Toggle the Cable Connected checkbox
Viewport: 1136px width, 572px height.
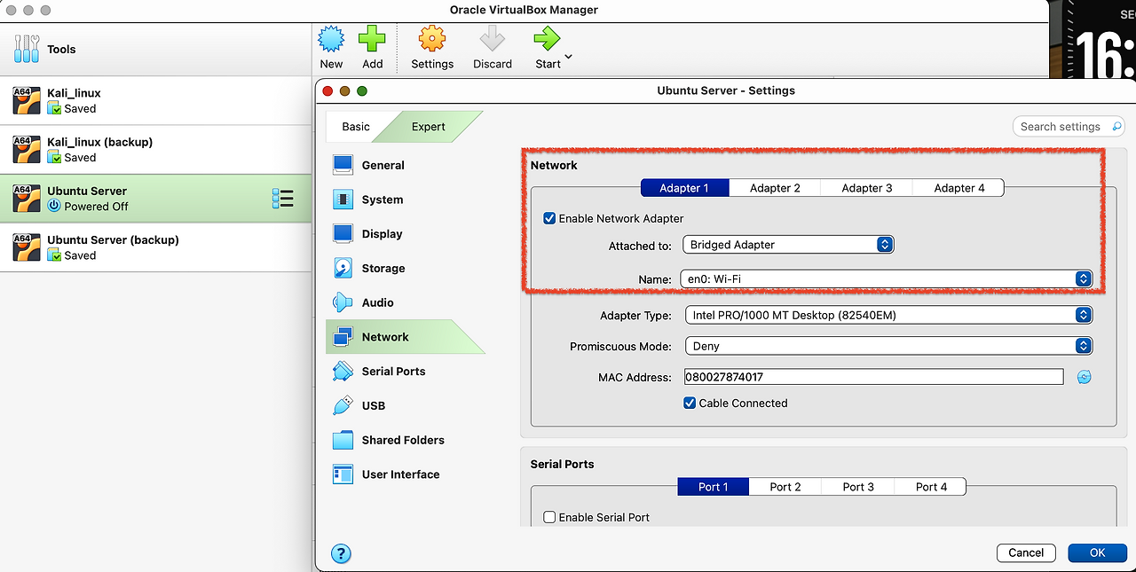click(x=690, y=403)
